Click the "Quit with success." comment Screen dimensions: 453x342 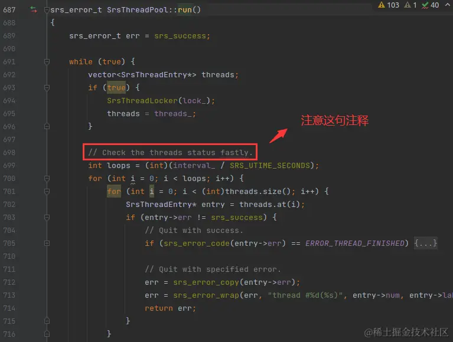(194, 231)
